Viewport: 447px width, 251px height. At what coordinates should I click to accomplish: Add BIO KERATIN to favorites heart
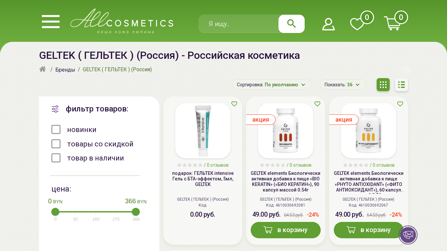[x=317, y=104]
